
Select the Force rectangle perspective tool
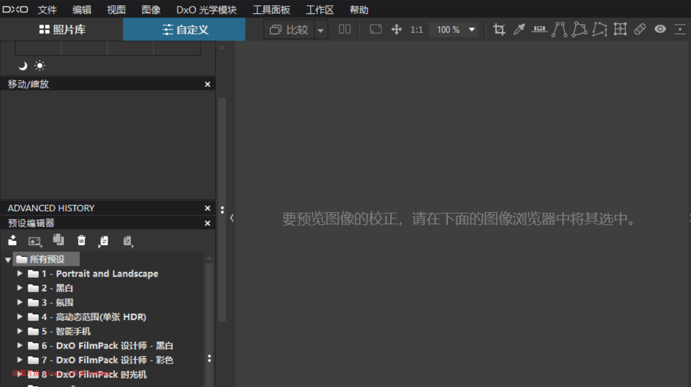[579, 29]
